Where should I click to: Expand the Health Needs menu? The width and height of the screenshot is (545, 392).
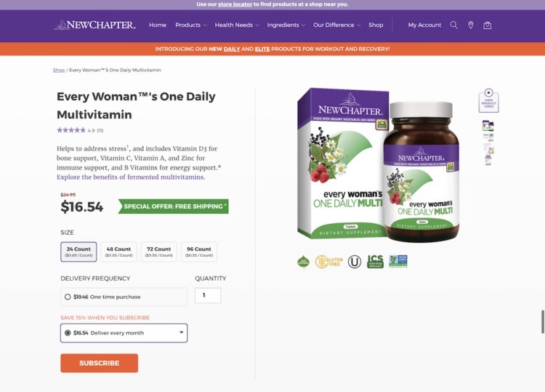point(237,25)
